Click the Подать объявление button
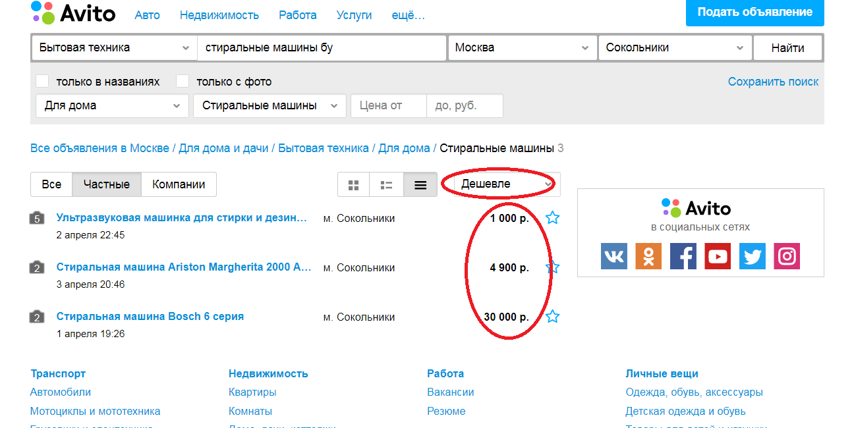 [755, 13]
